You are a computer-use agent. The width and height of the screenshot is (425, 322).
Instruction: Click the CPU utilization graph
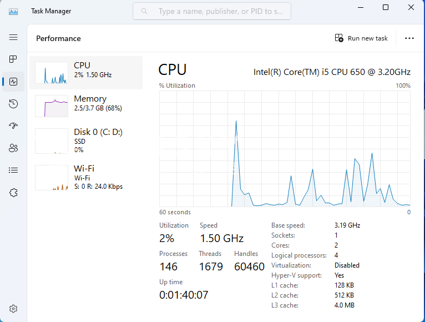[285, 149]
